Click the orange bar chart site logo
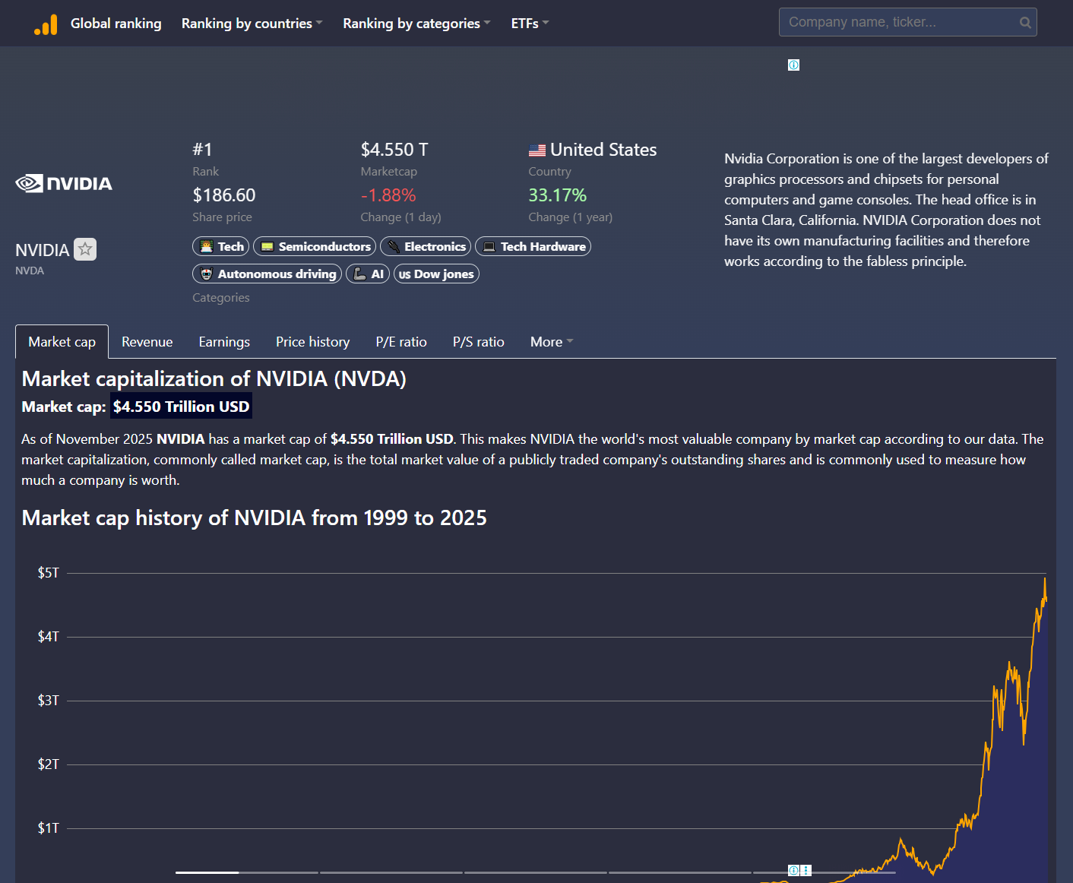The image size is (1073, 883). (x=46, y=24)
